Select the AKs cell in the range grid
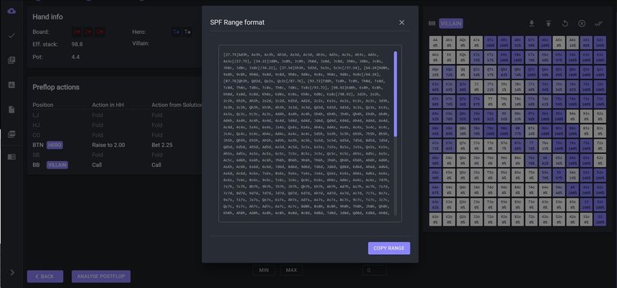This screenshot has width=617, height=288. pos(449,42)
